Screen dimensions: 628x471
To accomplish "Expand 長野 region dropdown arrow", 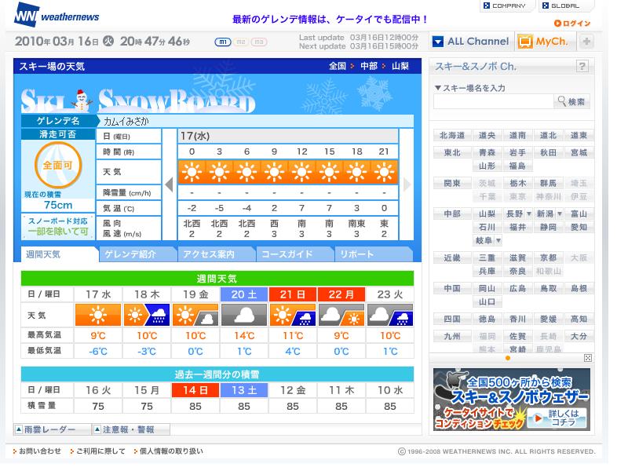I will [528, 214].
